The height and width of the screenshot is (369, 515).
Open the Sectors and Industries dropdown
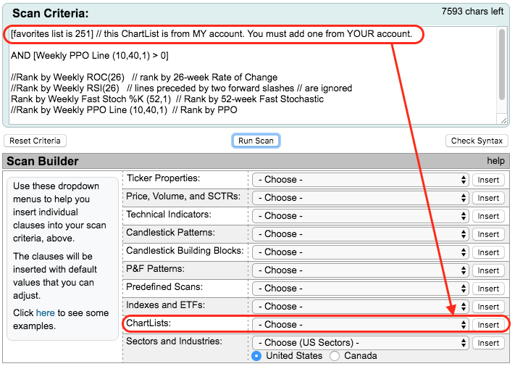coord(360,343)
